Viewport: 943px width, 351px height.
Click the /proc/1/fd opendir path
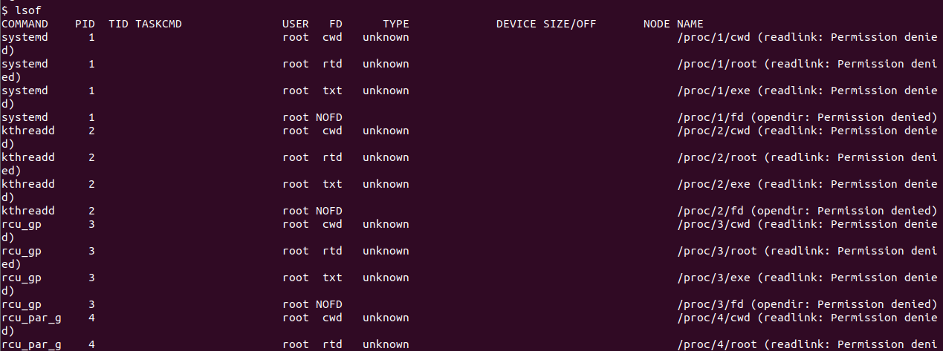(x=710, y=117)
